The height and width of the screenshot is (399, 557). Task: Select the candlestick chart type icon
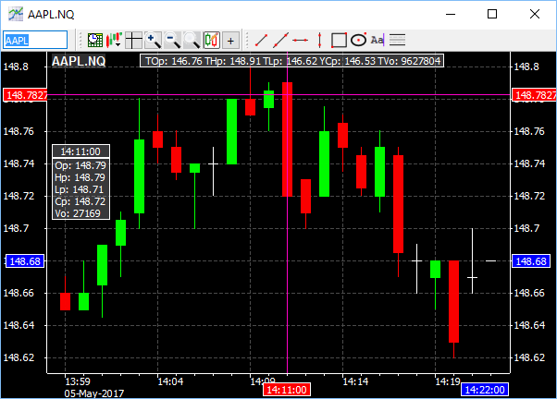point(115,40)
